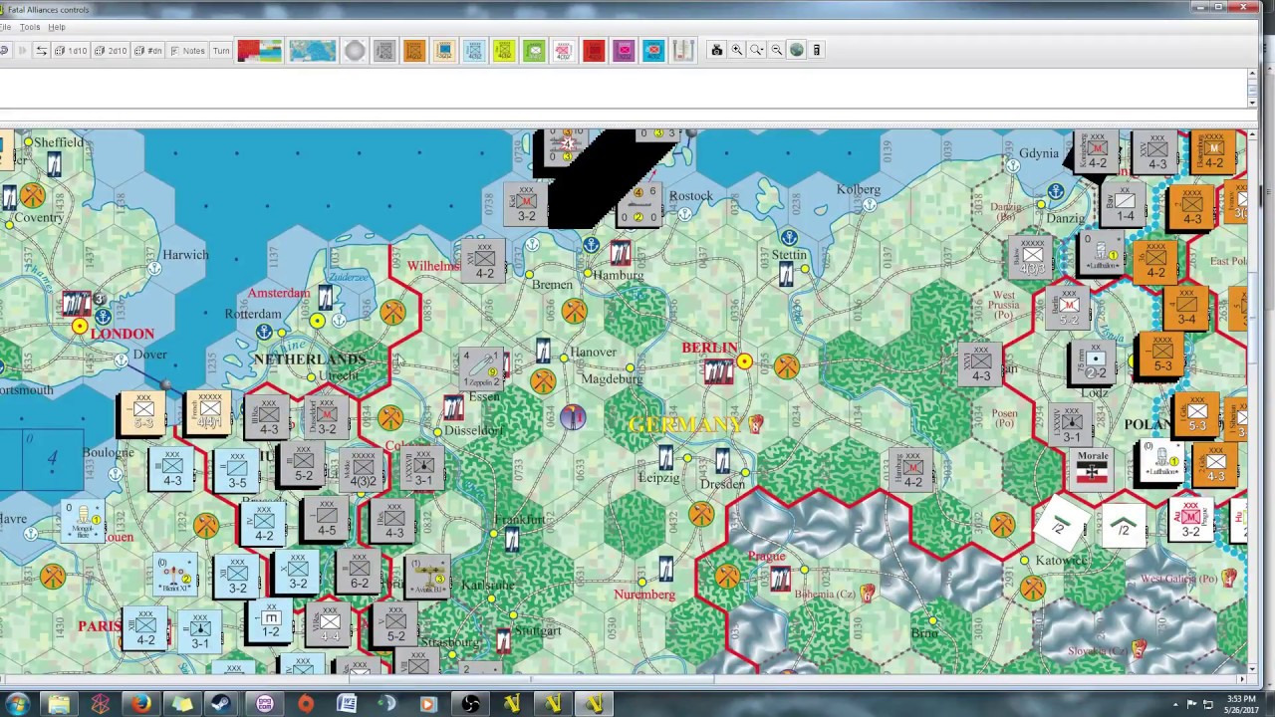The height and width of the screenshot is (717, 1275).
Task: Open the charts and tracks icon
Action: [x=683, y=50]
